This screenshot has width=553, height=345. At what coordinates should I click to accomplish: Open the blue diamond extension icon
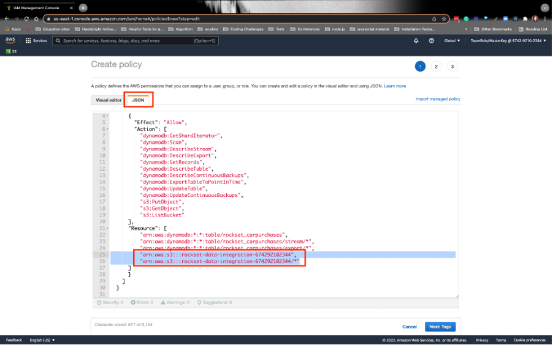click(486, 19)
